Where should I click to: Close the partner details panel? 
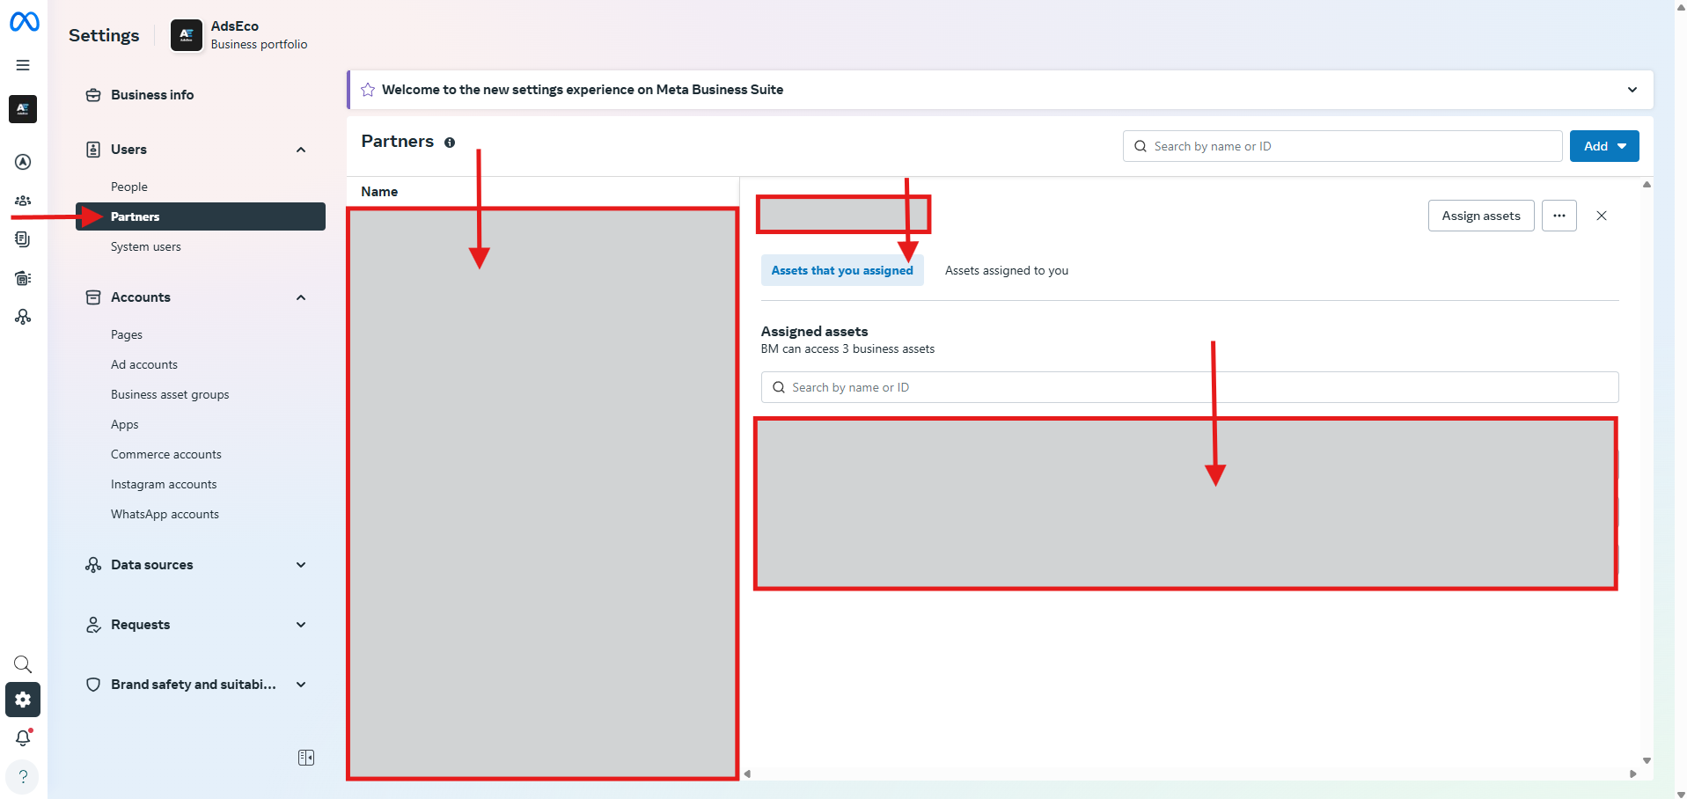pyautogui.click(x=1602, y=216)
